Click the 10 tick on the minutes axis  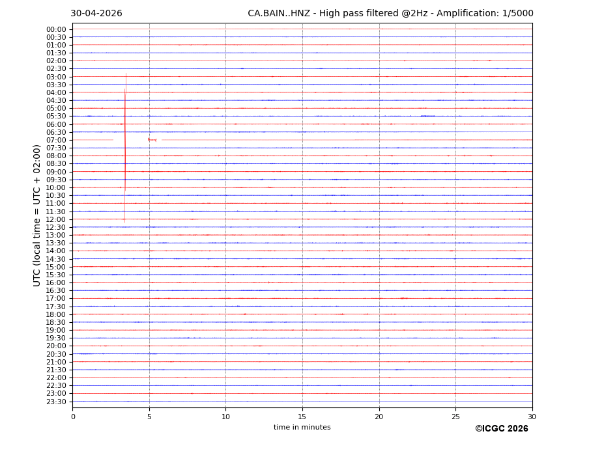point(225,417)
